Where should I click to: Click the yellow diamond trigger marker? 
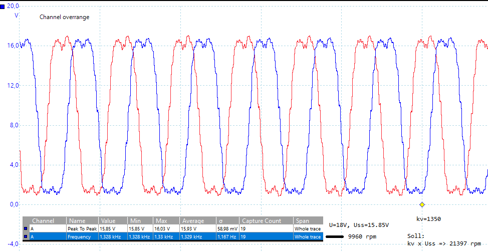(422, 205)
